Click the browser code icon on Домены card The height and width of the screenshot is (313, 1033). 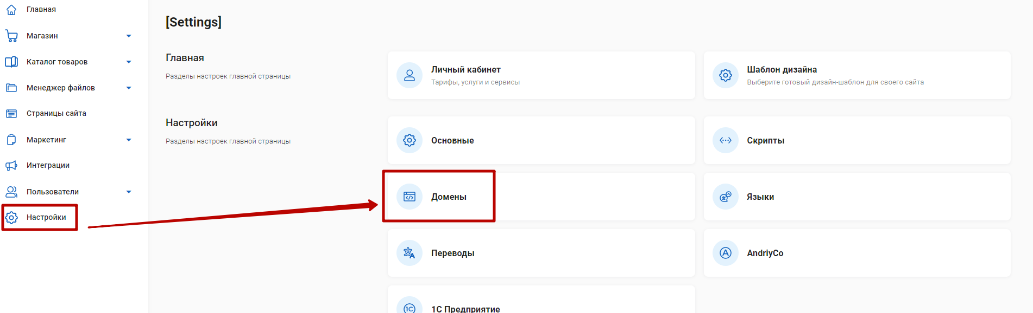pyautogui.click(x=410, y=197)
